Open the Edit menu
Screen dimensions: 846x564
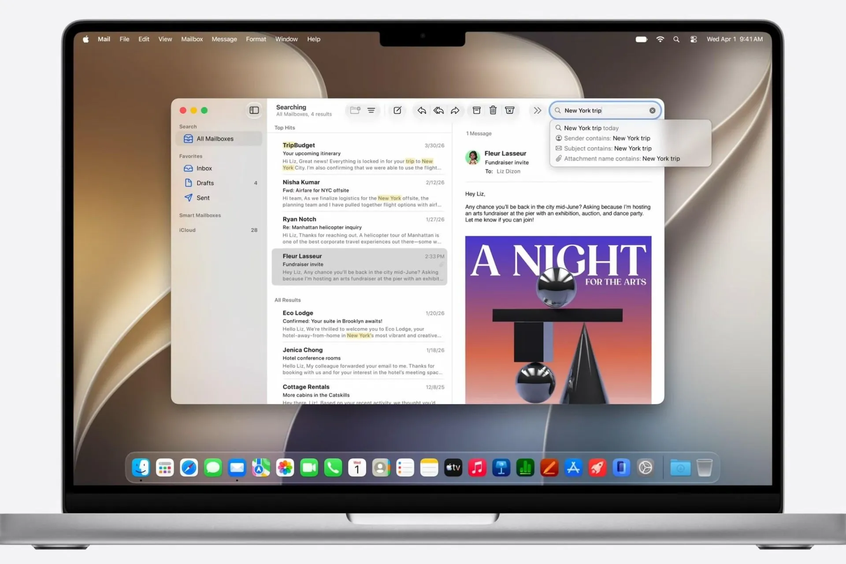[x=144, y=39]
